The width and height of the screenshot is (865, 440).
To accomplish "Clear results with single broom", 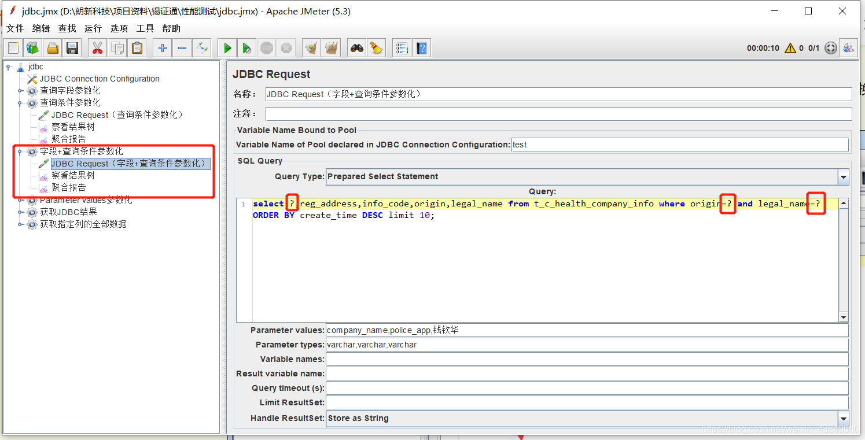I will coord(312,48).
